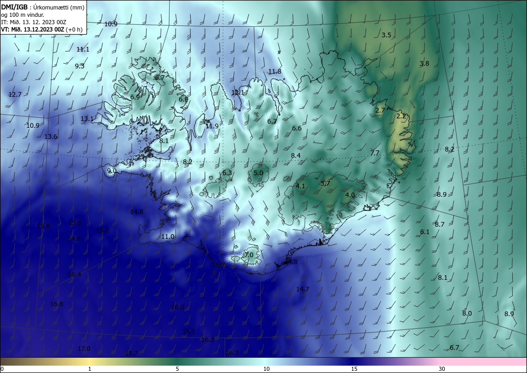Select the 8.0 value in the southeast
The width and height of the screenshot is (527, 373).
point(467,314)
